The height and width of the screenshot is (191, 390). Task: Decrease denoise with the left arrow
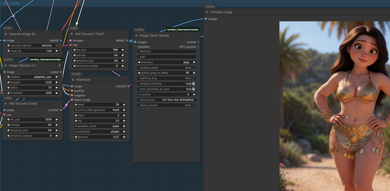(75, 137)
